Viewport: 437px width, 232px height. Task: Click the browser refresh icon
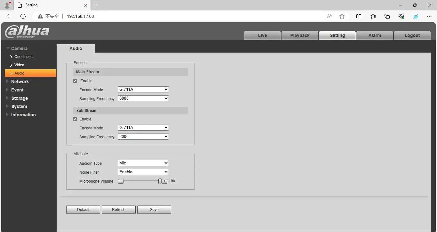point(23,16)
